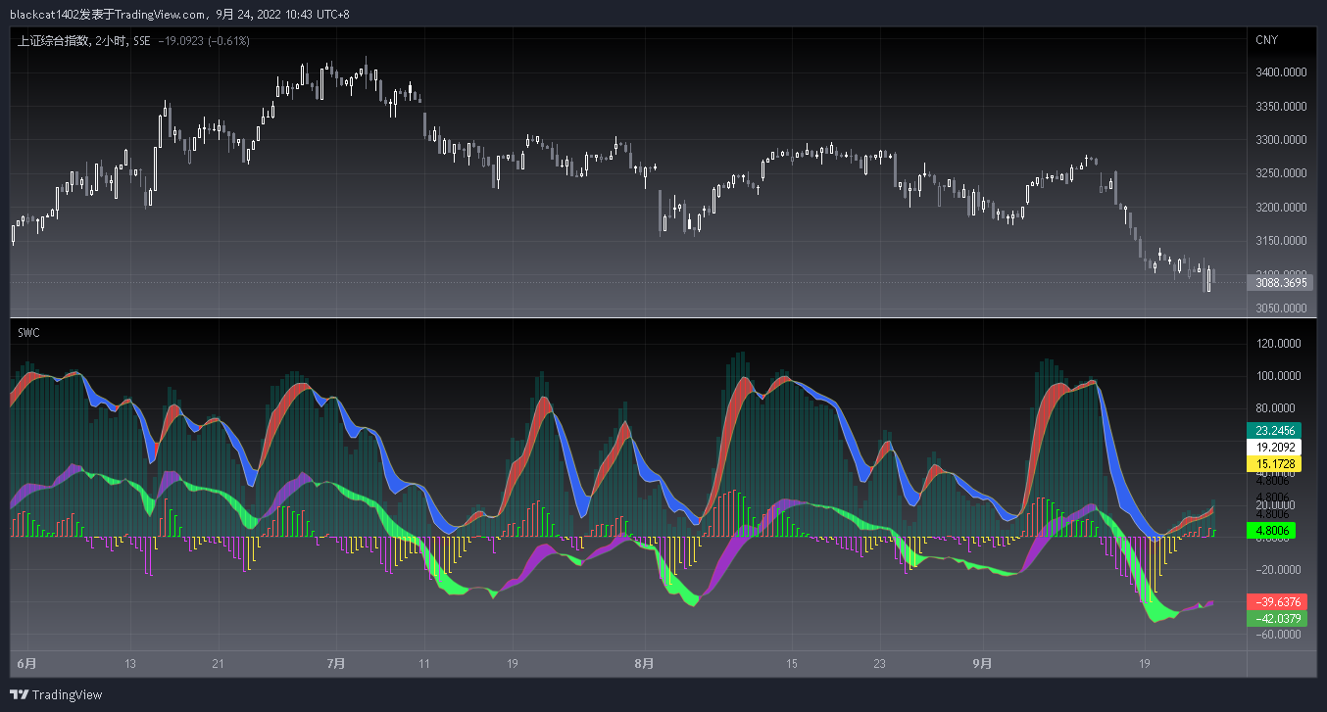Click the 3150.0000 price axis label

pyautogui.click(x=1281, y=241)
